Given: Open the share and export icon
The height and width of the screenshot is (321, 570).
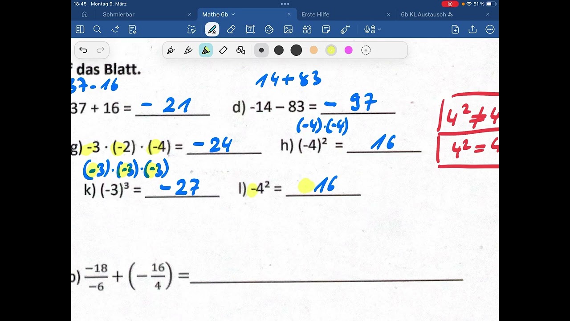Looking at the screenshot, I should (472, 29).
